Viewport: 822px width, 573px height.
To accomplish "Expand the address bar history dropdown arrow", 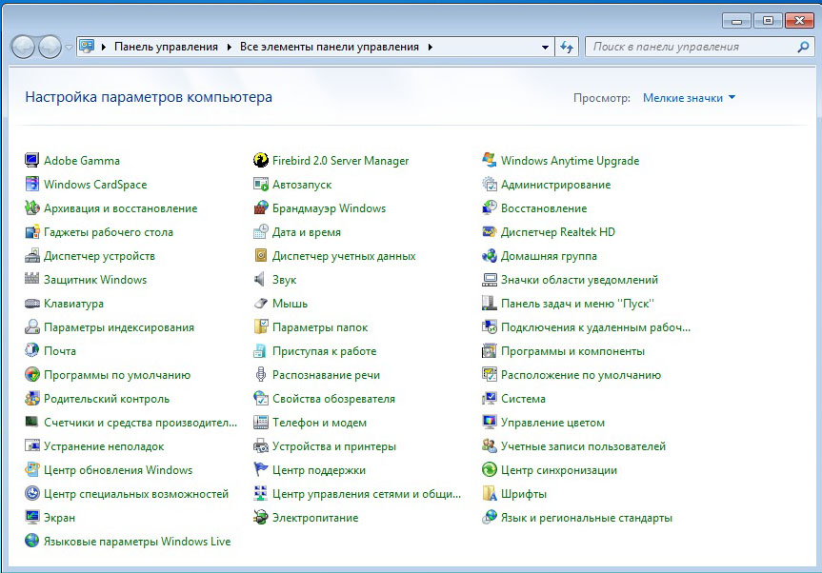I will click(x=545, y=47).
